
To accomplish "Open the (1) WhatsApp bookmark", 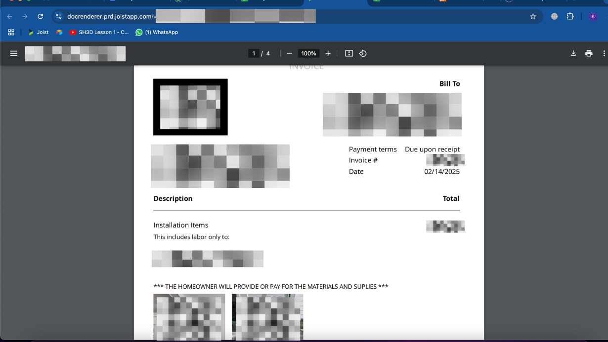I will [157, 32].
